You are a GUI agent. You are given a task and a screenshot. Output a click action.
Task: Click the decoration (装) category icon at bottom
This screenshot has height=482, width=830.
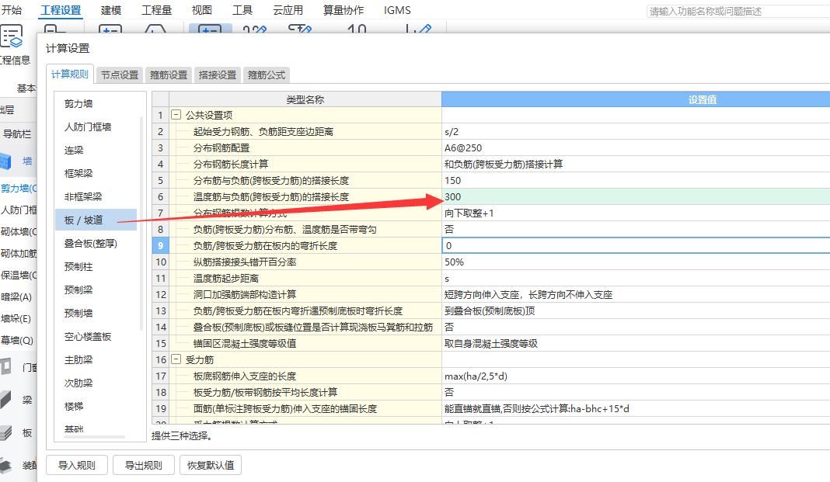click(8, 464)
